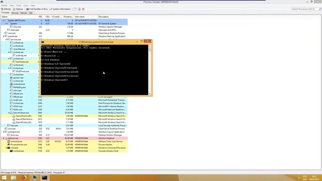Click the Process Hacker title bar icon
Viewport: 322px width, 181px height.
[x=2, y=2]
